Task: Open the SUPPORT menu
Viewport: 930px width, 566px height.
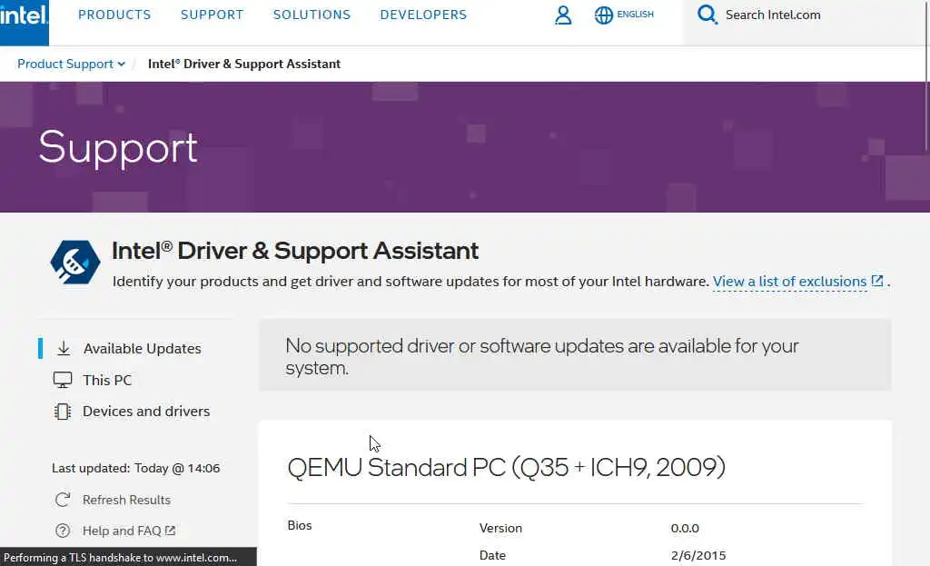Action: [212, 15]
